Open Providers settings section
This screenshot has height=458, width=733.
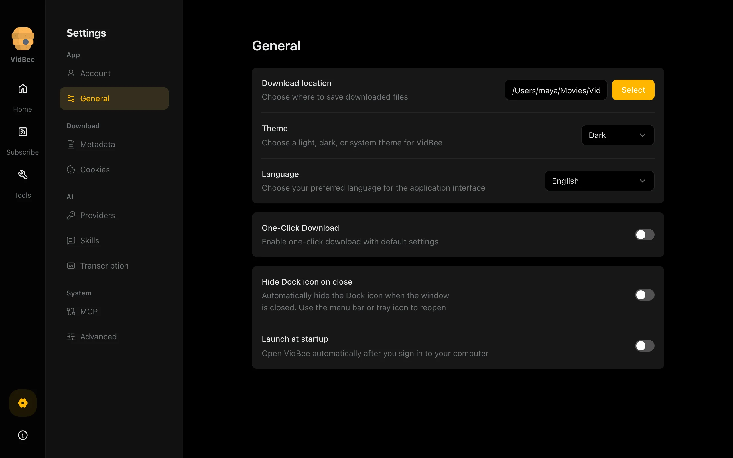114,215
